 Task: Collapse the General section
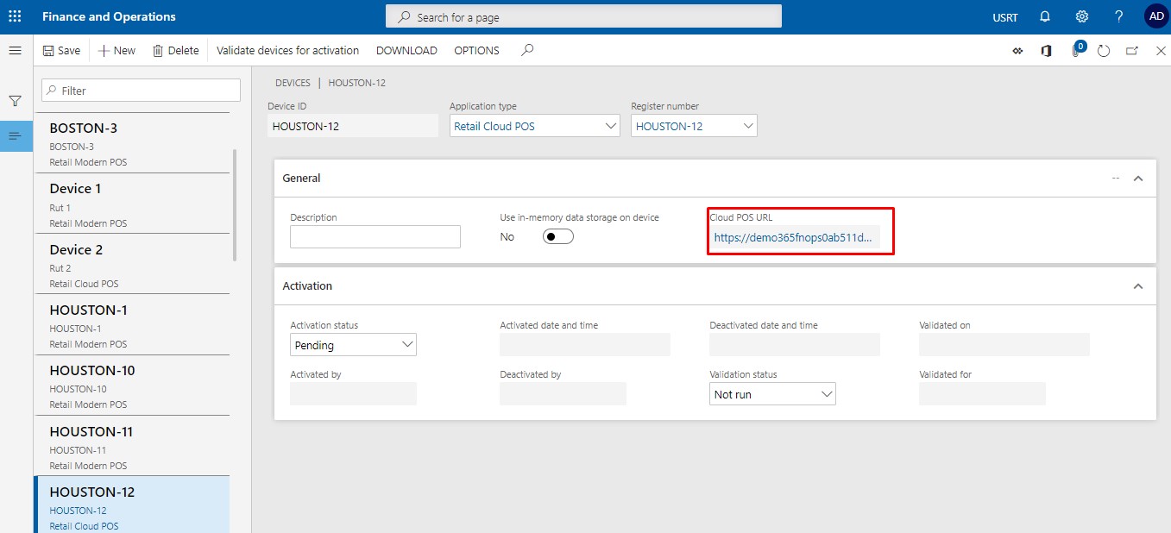tap(1137, 179)
